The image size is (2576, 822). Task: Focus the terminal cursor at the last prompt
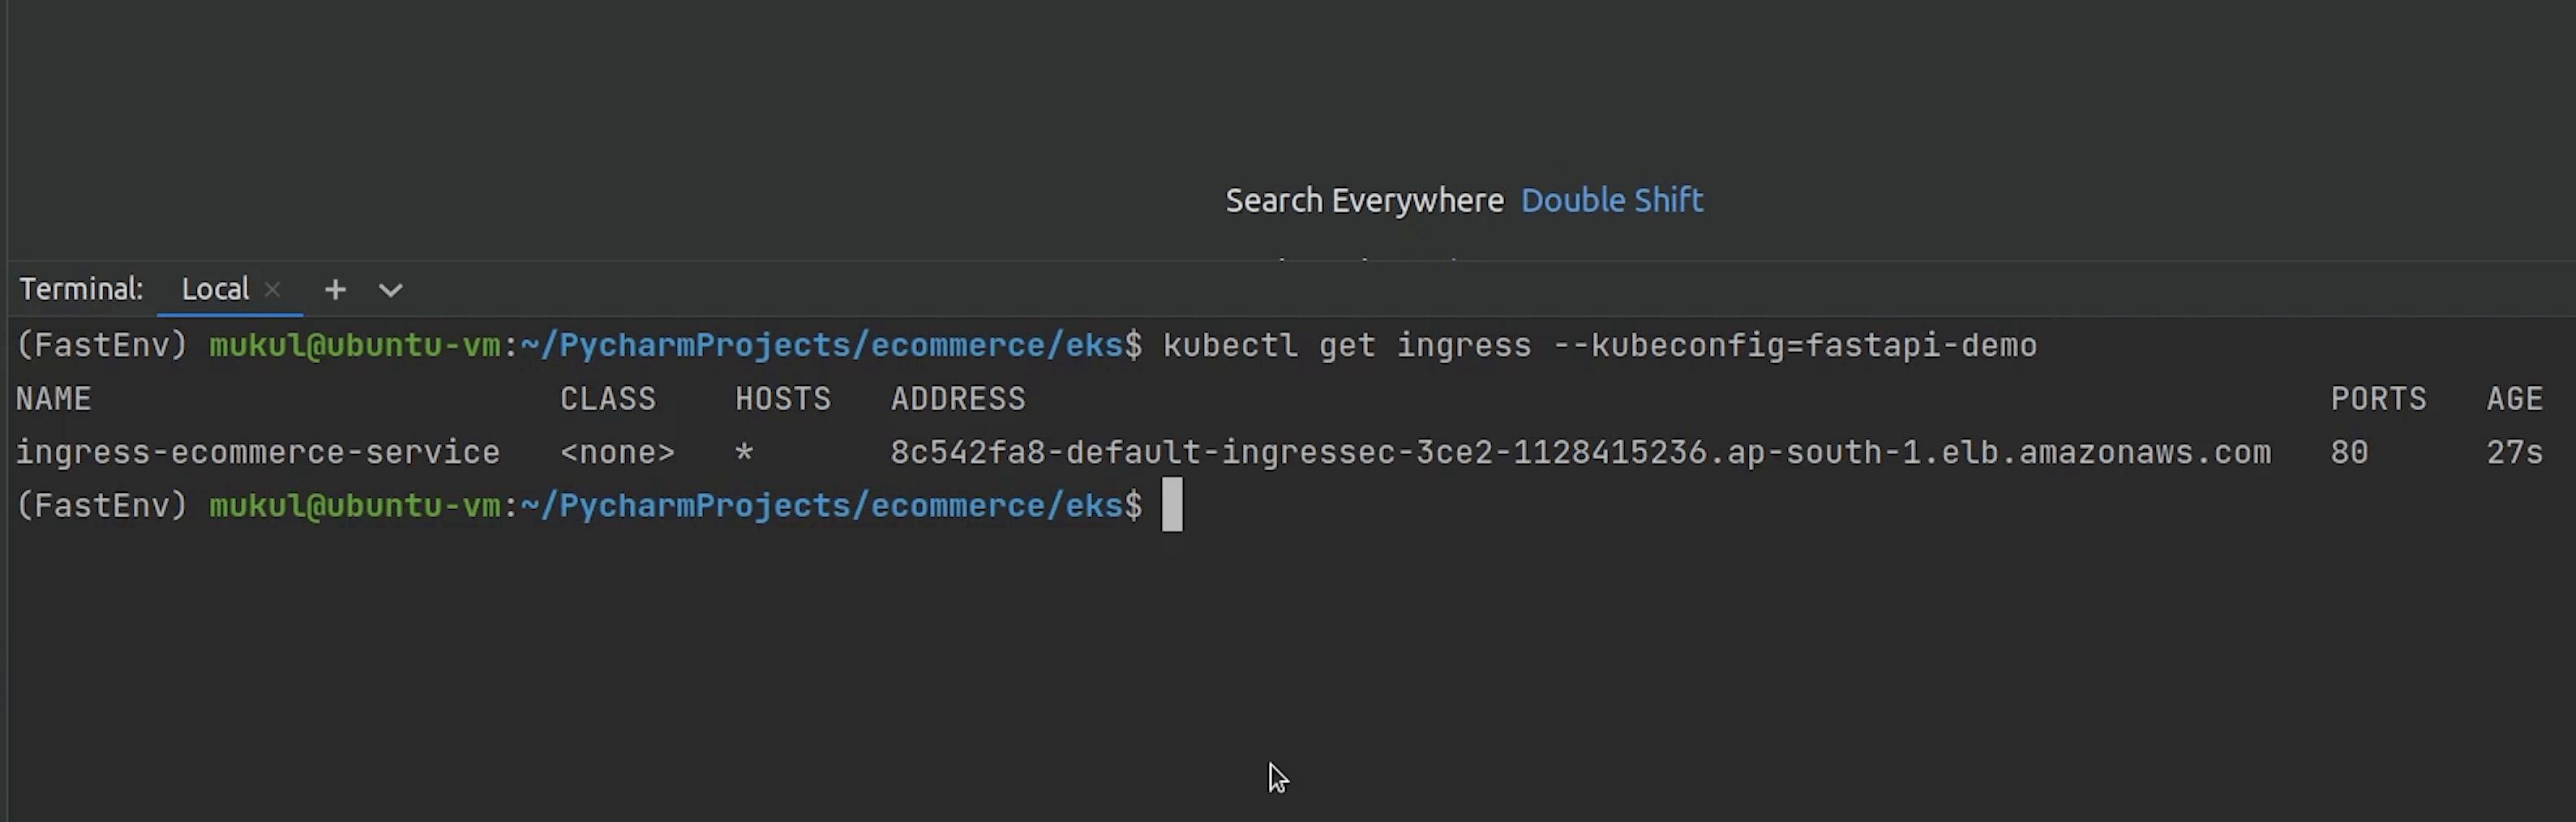coord(1172,505)
